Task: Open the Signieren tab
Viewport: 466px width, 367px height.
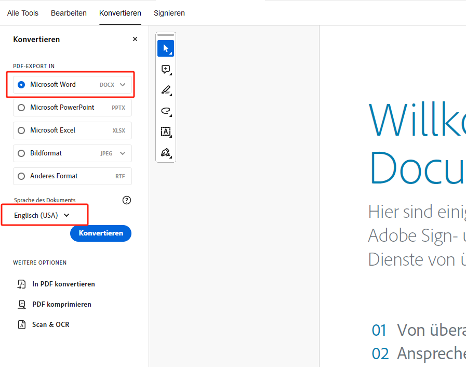Action: coord(169,13)
